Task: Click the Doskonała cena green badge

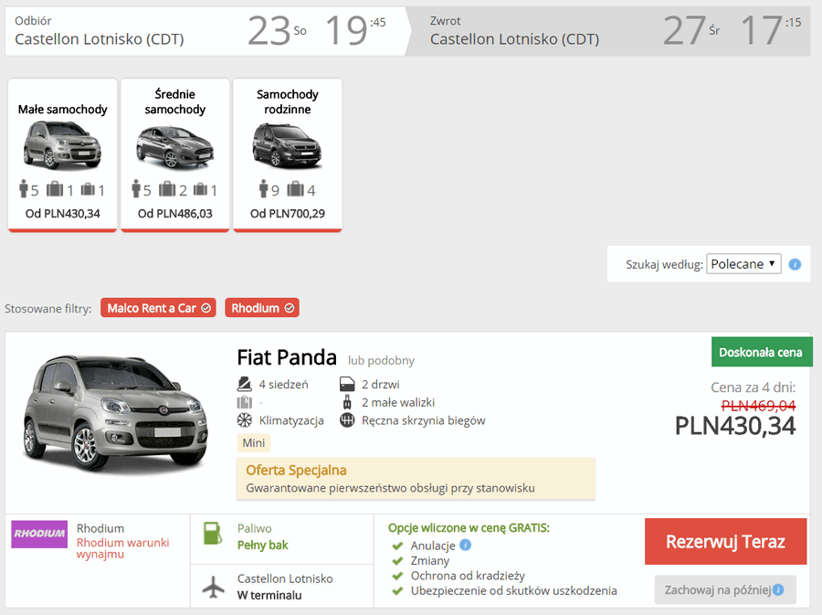Action: 761,353
